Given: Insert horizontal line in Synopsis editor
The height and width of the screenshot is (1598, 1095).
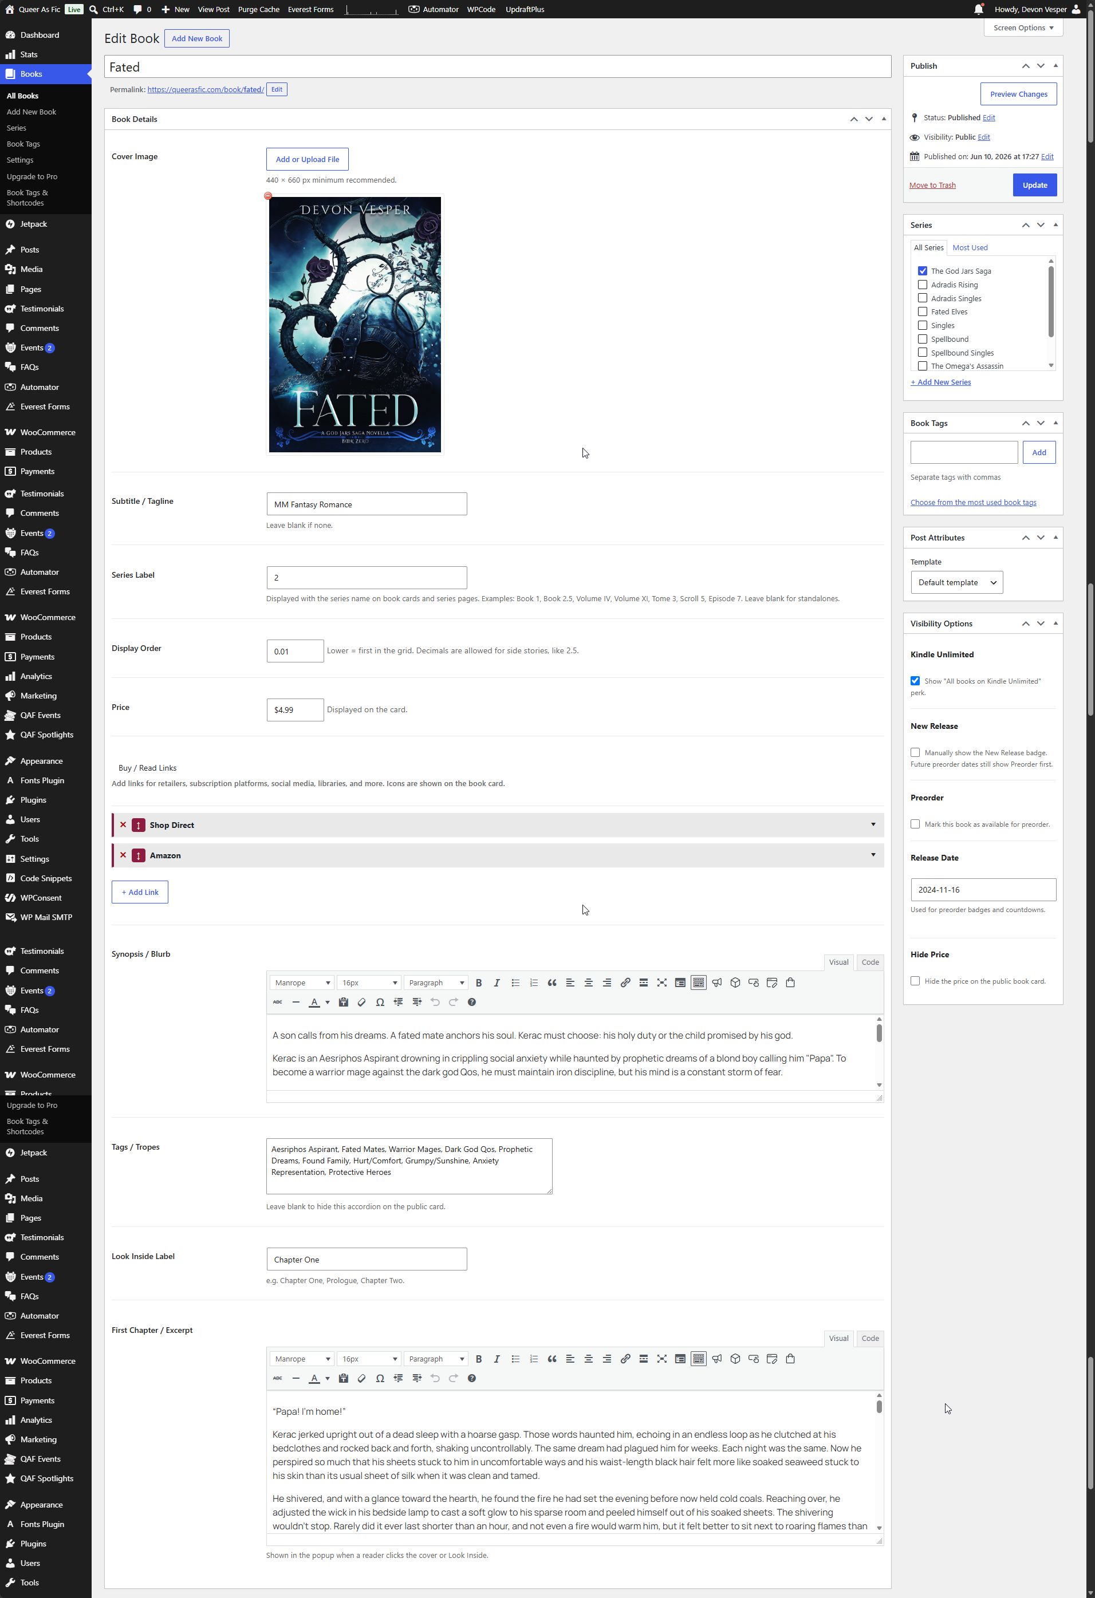Looking at the screenshot, I should (x=296, y=1002).
